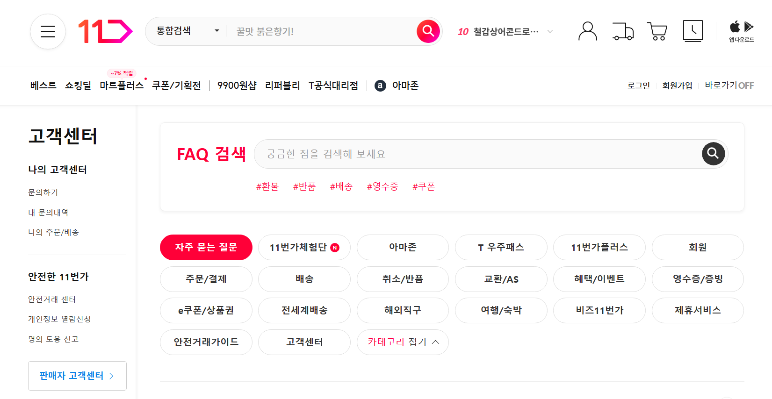
Task: Select the 자주 묻는 질문 category tab
Action: click(206, 247)
